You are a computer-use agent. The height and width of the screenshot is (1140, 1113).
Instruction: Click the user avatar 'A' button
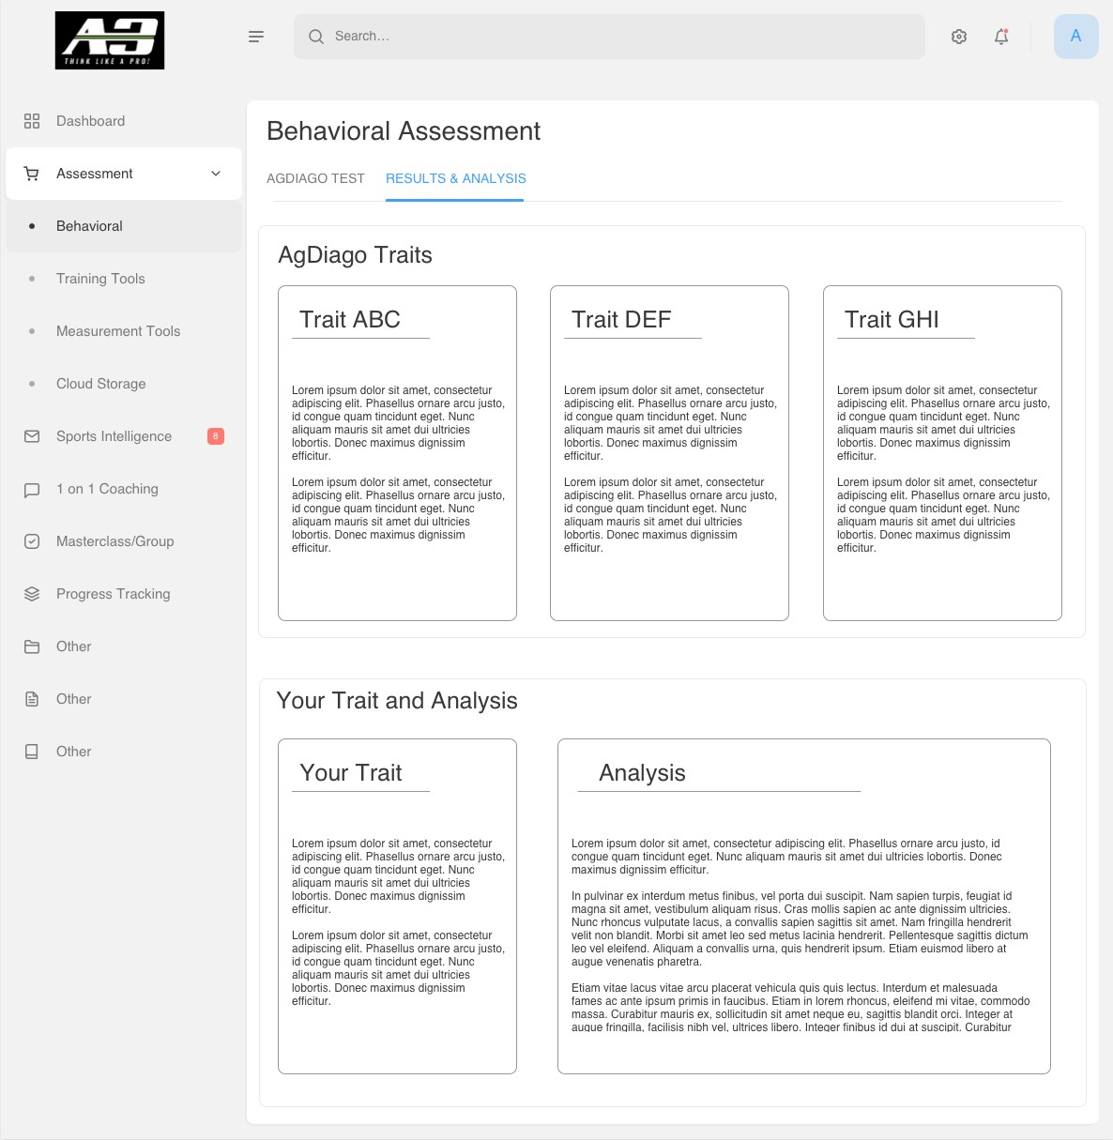coord(1075,37)
